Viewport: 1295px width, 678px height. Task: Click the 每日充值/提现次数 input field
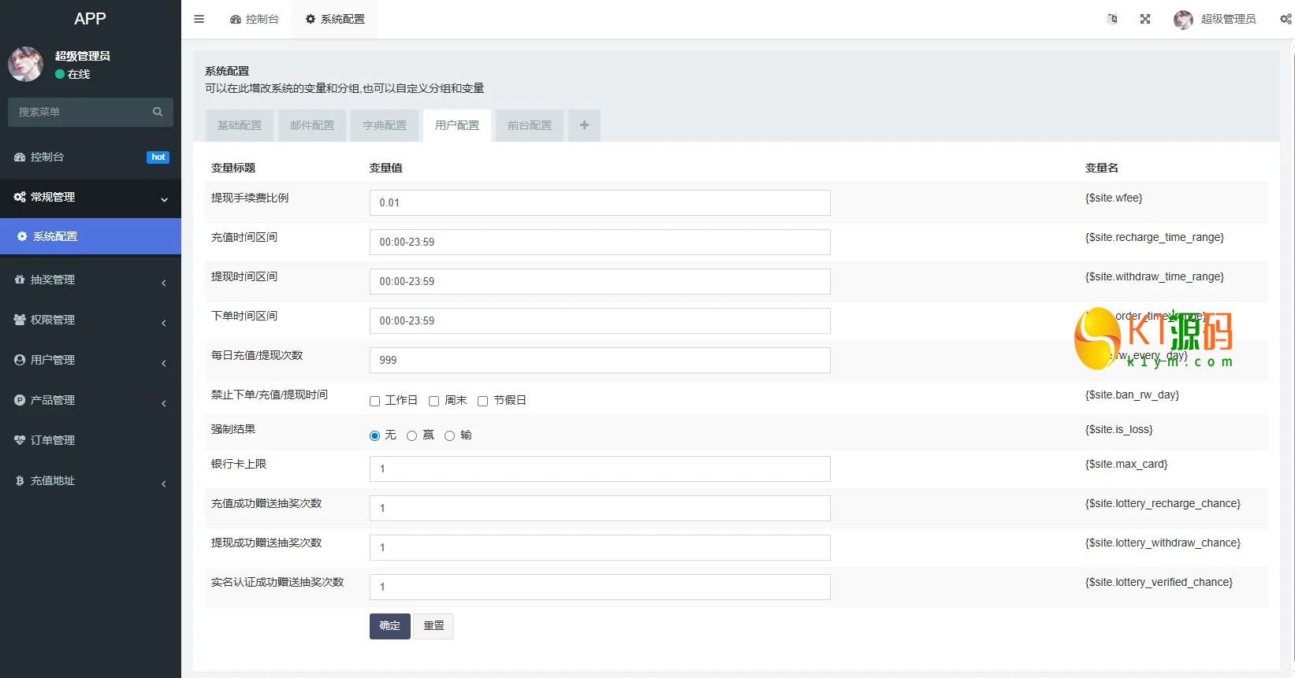[600, 360]
